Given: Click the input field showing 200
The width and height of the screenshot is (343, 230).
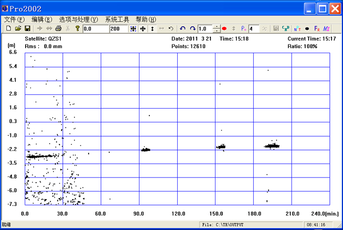Looking at the screenshot, I should click(119, 29).
